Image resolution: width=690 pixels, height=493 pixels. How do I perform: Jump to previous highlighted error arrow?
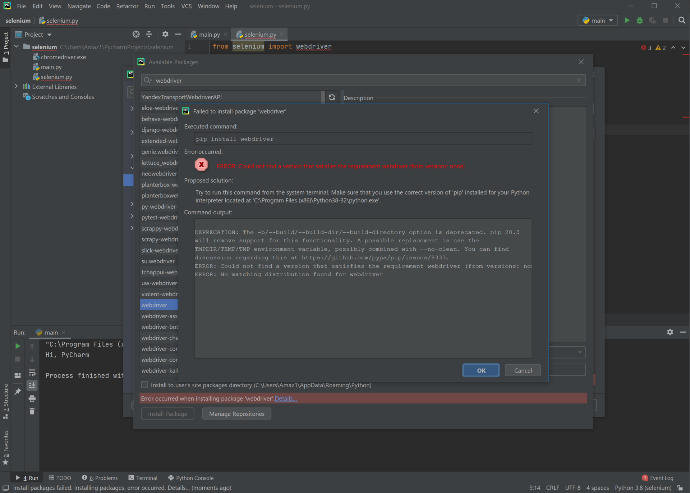click(x=673, y=47)
